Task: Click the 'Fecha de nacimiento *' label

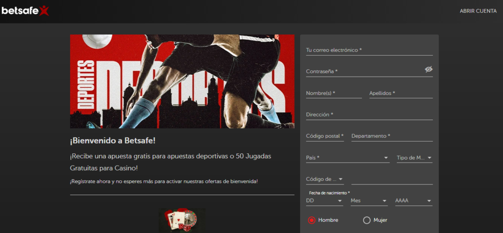Action: point(330,193)
